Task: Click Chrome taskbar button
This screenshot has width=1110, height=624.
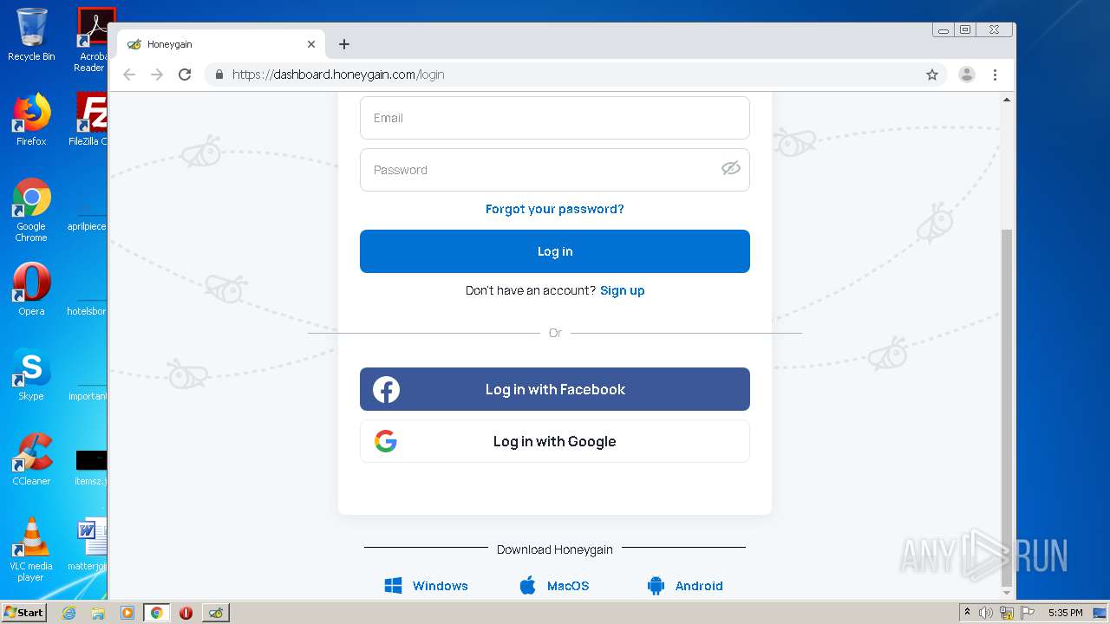Action: pos(156,613)
